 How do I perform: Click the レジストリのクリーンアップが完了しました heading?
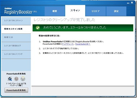[x=64, y=20]
